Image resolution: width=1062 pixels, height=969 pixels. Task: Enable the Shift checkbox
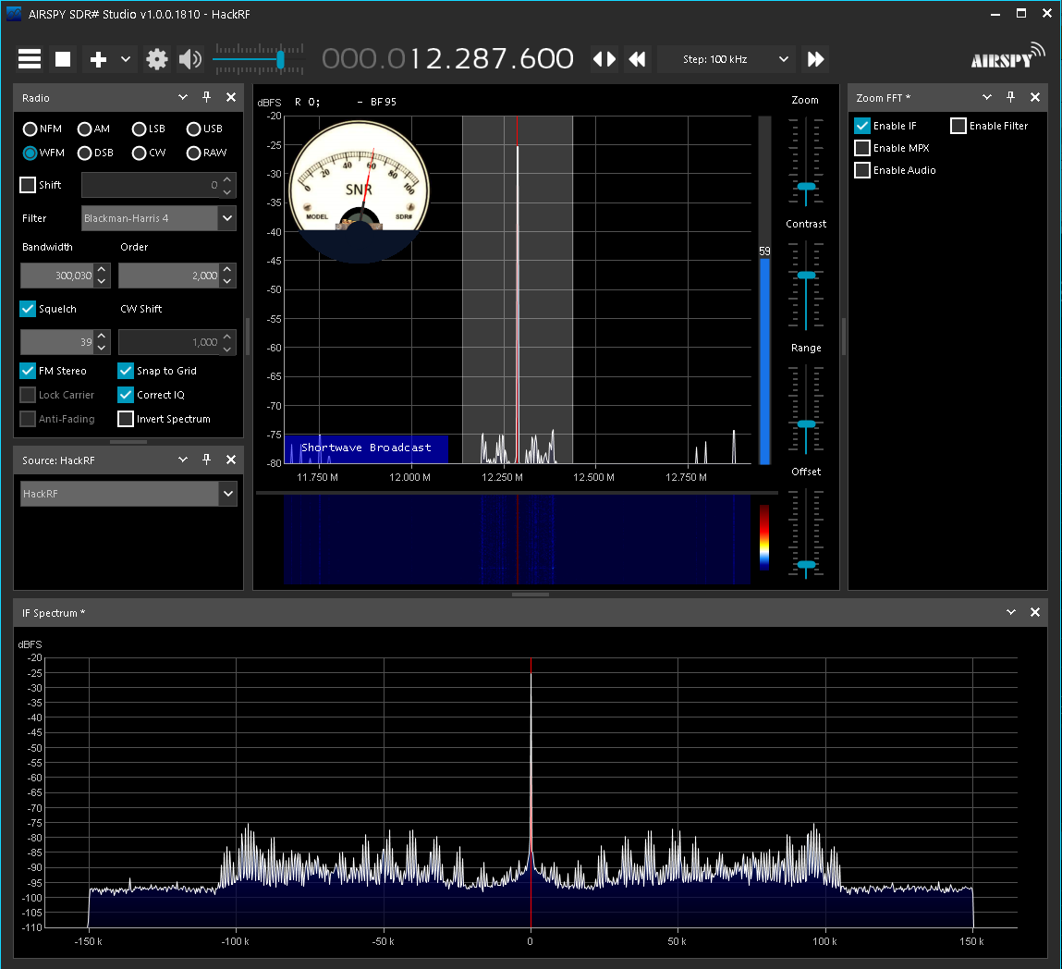click(x=28, y=185)
